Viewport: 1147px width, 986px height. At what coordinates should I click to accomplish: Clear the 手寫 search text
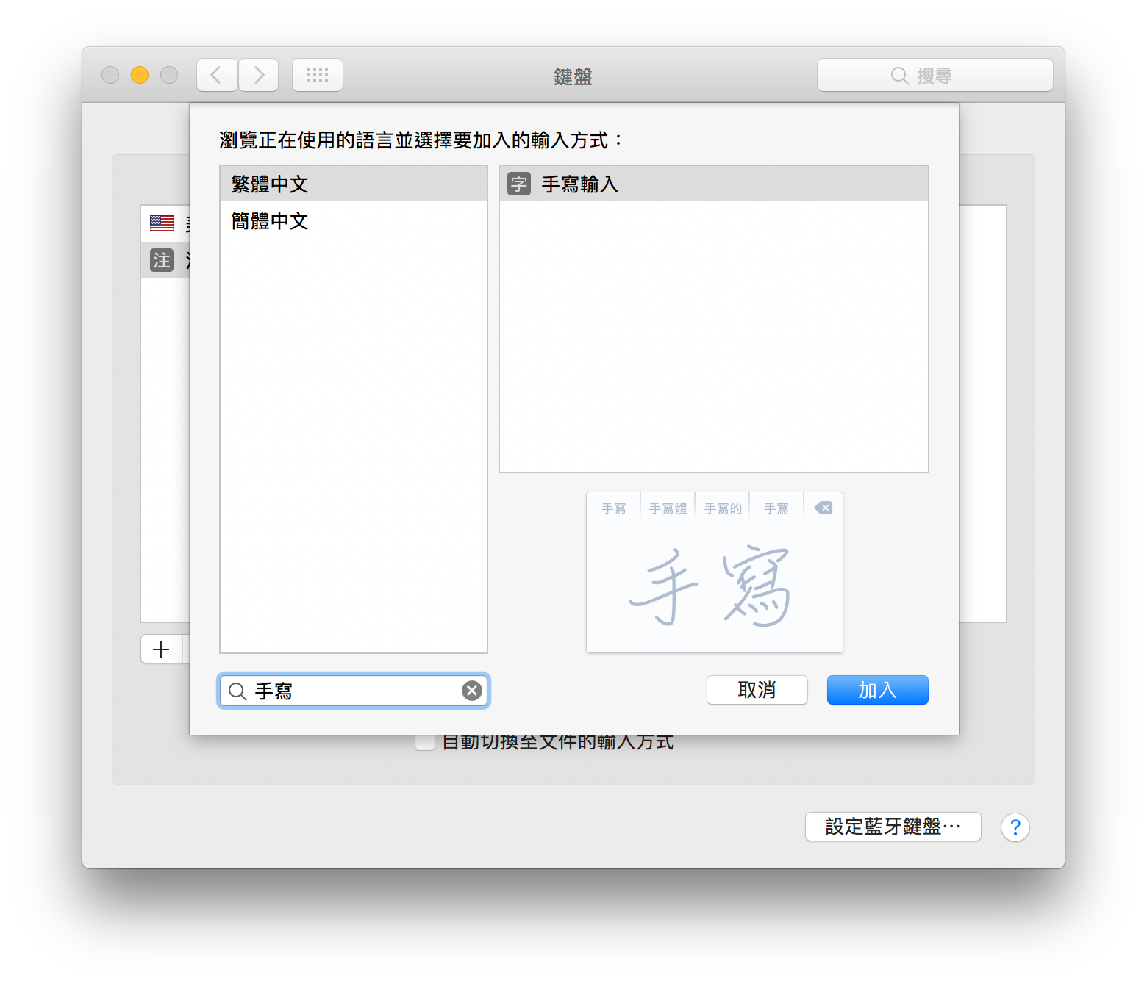point(472,691)
